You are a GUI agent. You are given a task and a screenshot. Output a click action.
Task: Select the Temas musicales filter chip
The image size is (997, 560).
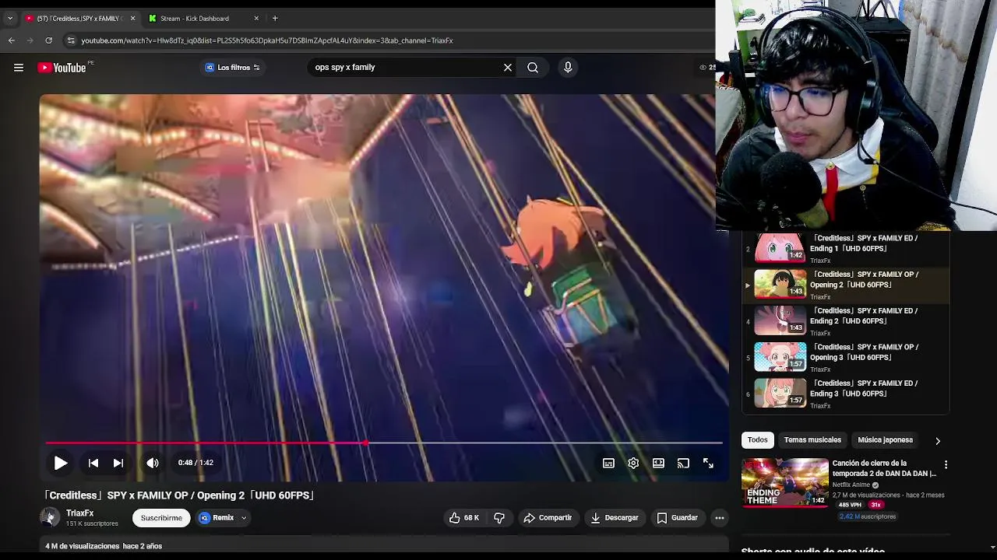[x=812, y=440]
